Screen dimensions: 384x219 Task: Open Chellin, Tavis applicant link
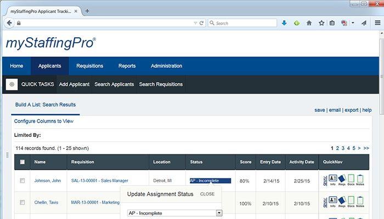point(46,203)
